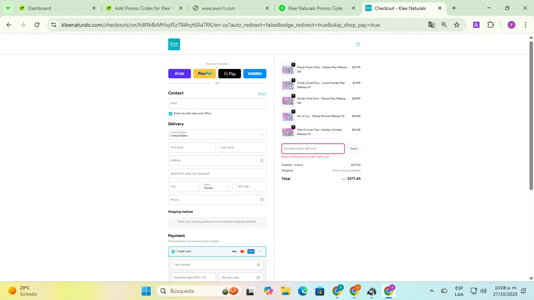The image size is (534, 300).
Task: Open the Chrome three-dot menu
Action: (x=525, y=25)
